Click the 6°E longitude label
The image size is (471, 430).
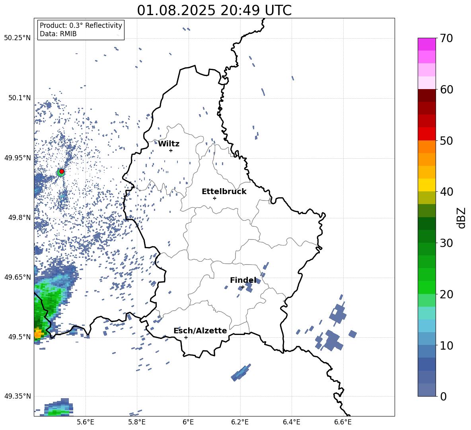click(188, 422)
